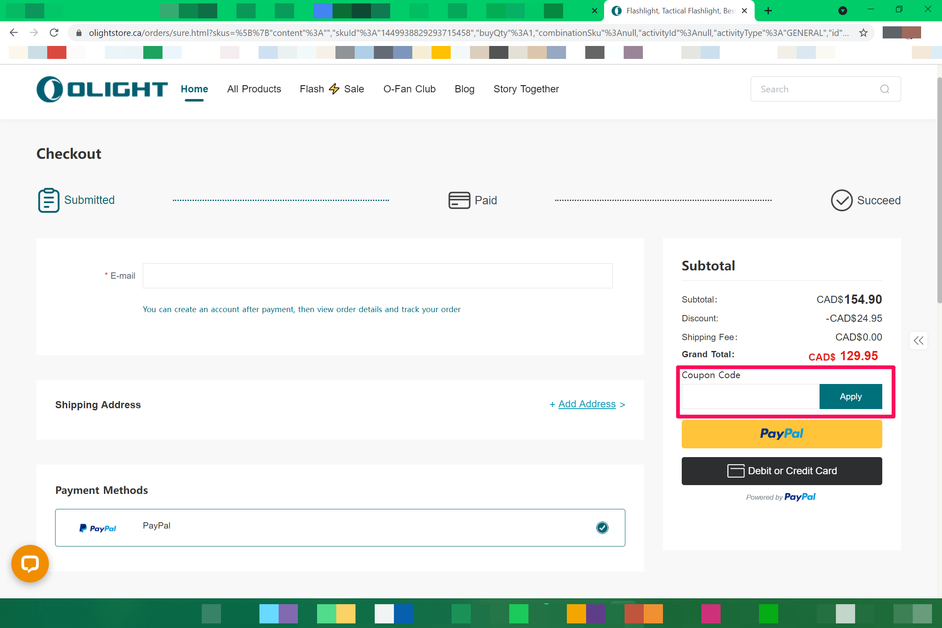Image resolution: width=942 pixels, height=628 pixels.
Task: Focus the E-mail input field
Action: [x=378, y=276]
